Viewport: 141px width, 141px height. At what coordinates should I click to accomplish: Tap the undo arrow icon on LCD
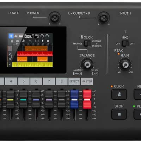point(30,41)
